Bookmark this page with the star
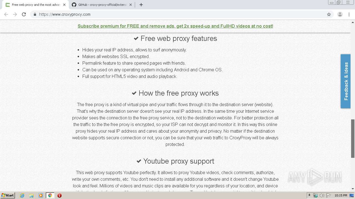This screenshot has width=355, height=199. click(329, 14)
